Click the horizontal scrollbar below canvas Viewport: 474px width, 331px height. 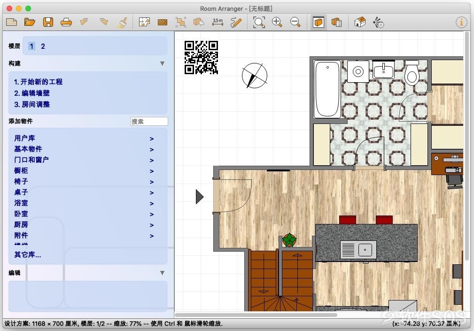click(x=256, y=315)
